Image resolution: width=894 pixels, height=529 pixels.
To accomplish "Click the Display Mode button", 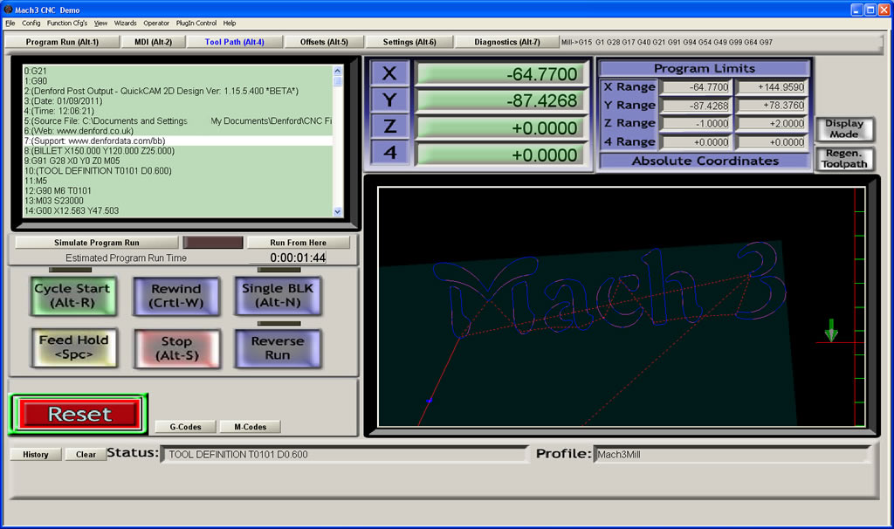I will [x=844, y=129].
